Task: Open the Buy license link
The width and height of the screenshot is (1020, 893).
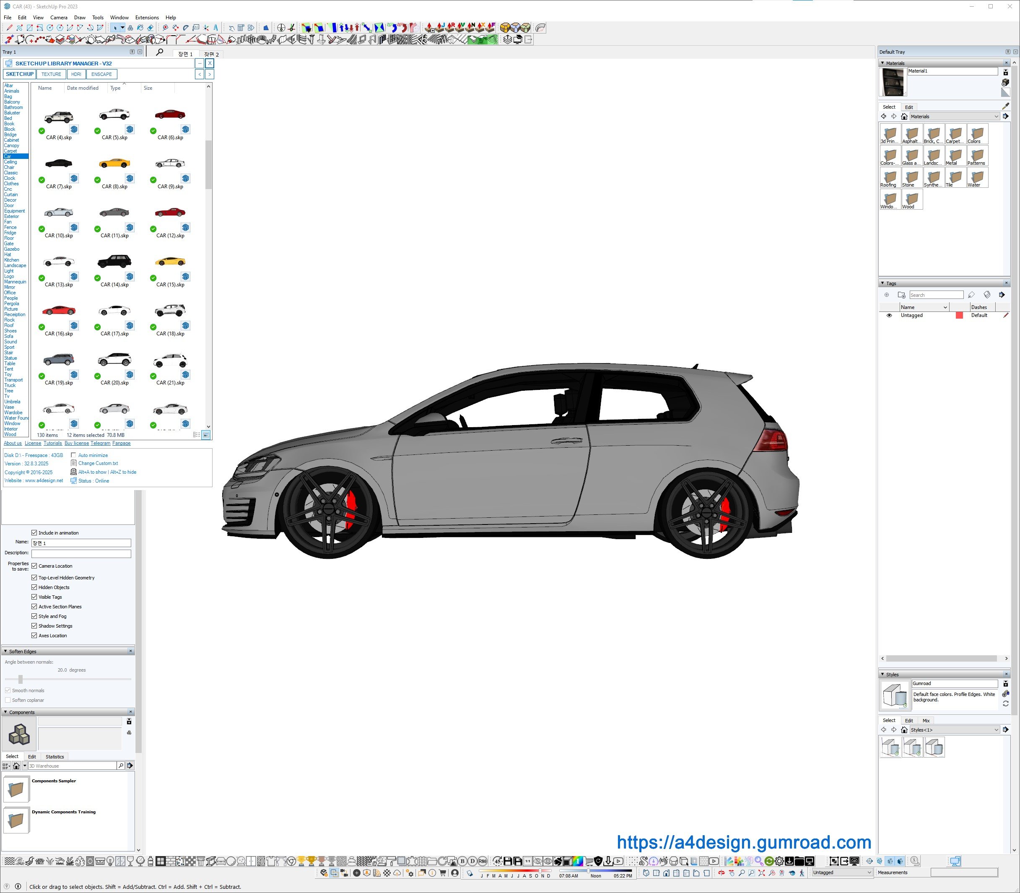Action: 76,443
